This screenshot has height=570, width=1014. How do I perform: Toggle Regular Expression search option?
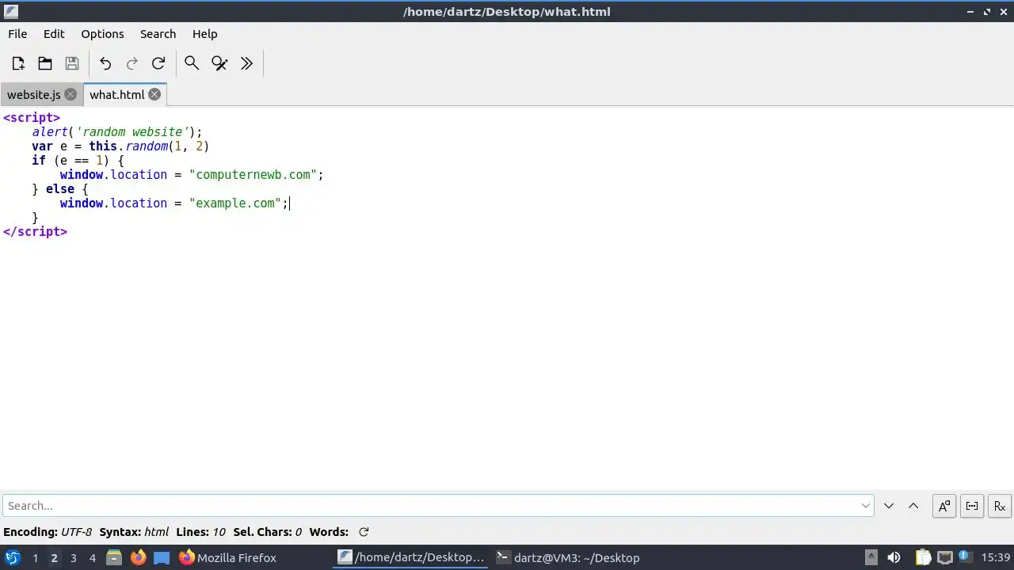pos(1000,506)
